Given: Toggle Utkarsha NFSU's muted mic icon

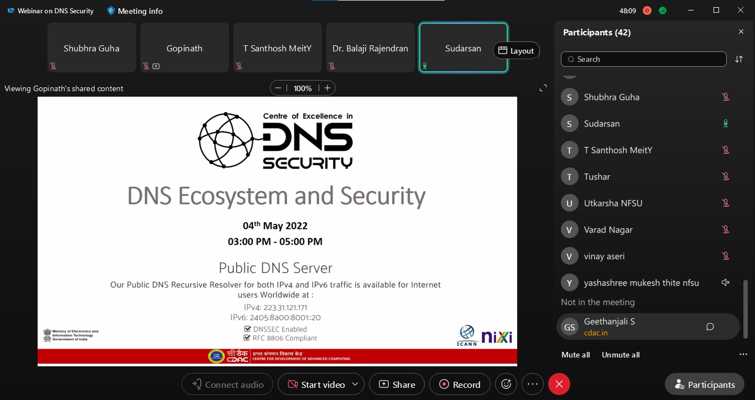Looking at the screenshot, I should [x=726, y=203].
